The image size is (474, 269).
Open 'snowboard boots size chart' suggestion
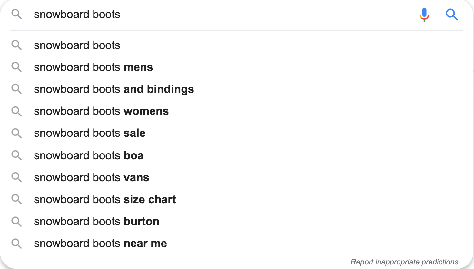tap(237, 199)
